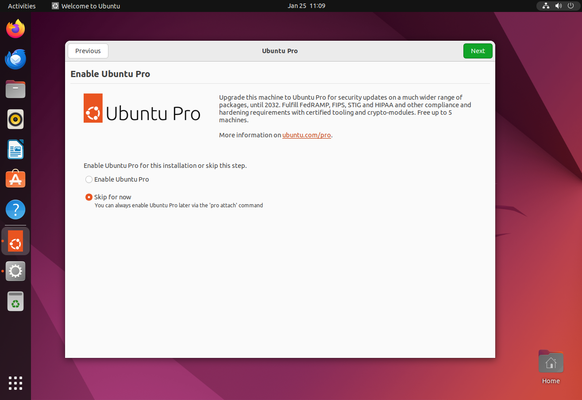This screenshot has height=400, width=582.
Task: Open the Help question mark icon
Action: [15, 209]
